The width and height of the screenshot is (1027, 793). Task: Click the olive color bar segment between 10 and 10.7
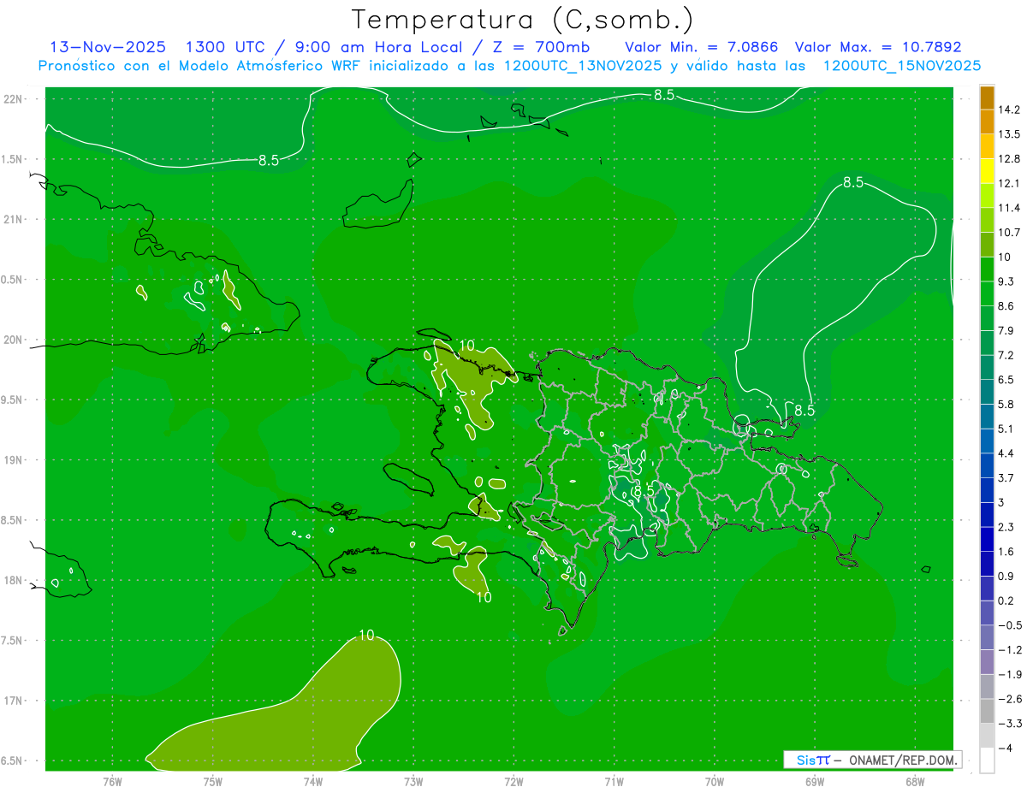point(987,245)
